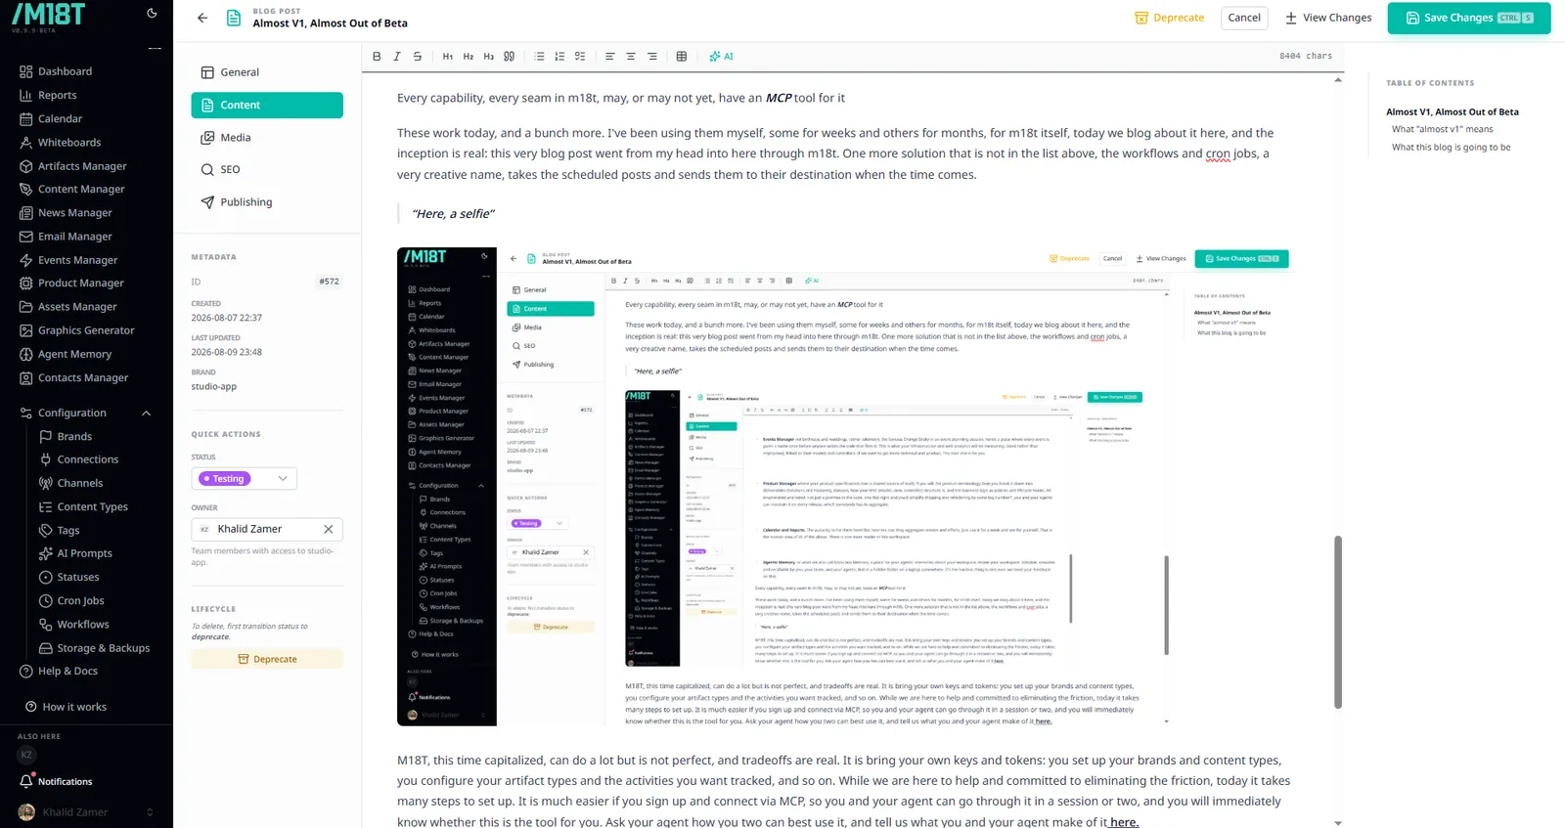Click Deprecate in the Lifecycle section
This screenshot has width=1565, height=828.
pos(267,659)
